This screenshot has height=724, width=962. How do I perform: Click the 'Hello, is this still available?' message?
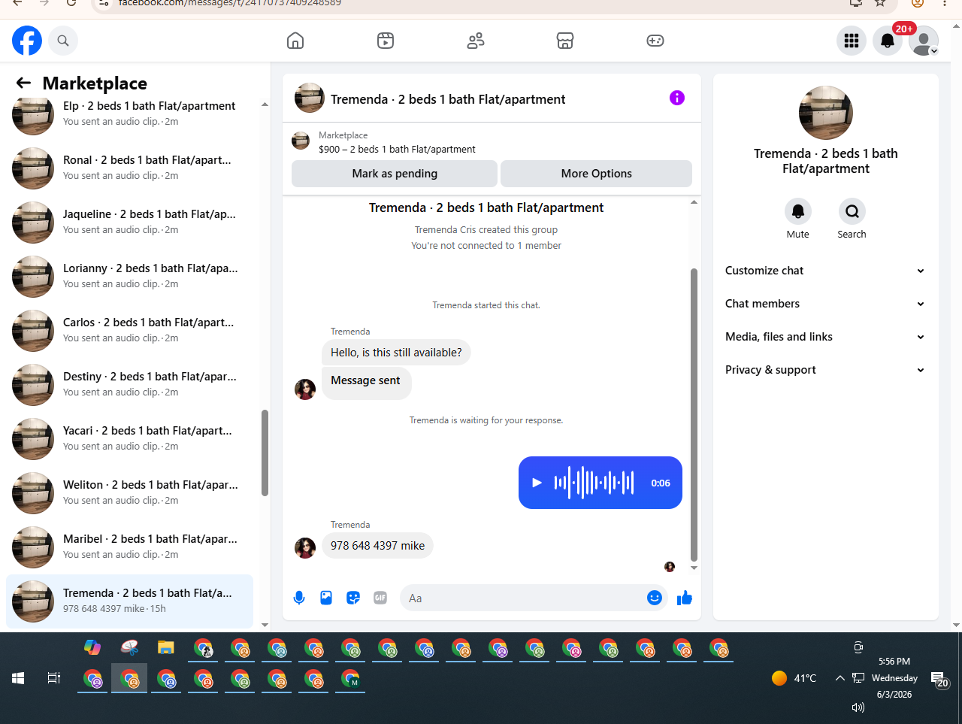pyautogui.click(x=396, y=353)
